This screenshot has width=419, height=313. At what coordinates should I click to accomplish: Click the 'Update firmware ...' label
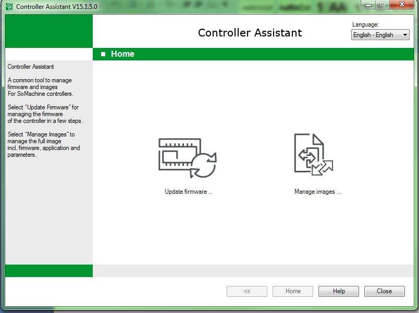click(x=188, y=192)
